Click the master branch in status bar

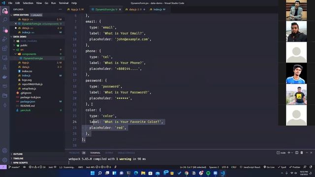[x=14, y=167]
